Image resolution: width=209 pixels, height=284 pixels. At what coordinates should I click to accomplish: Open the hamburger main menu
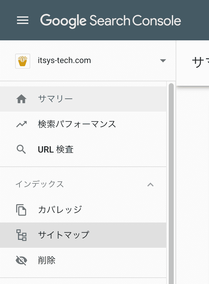23,20
